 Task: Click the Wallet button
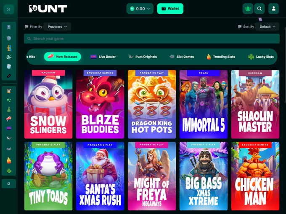click(170, 8)
